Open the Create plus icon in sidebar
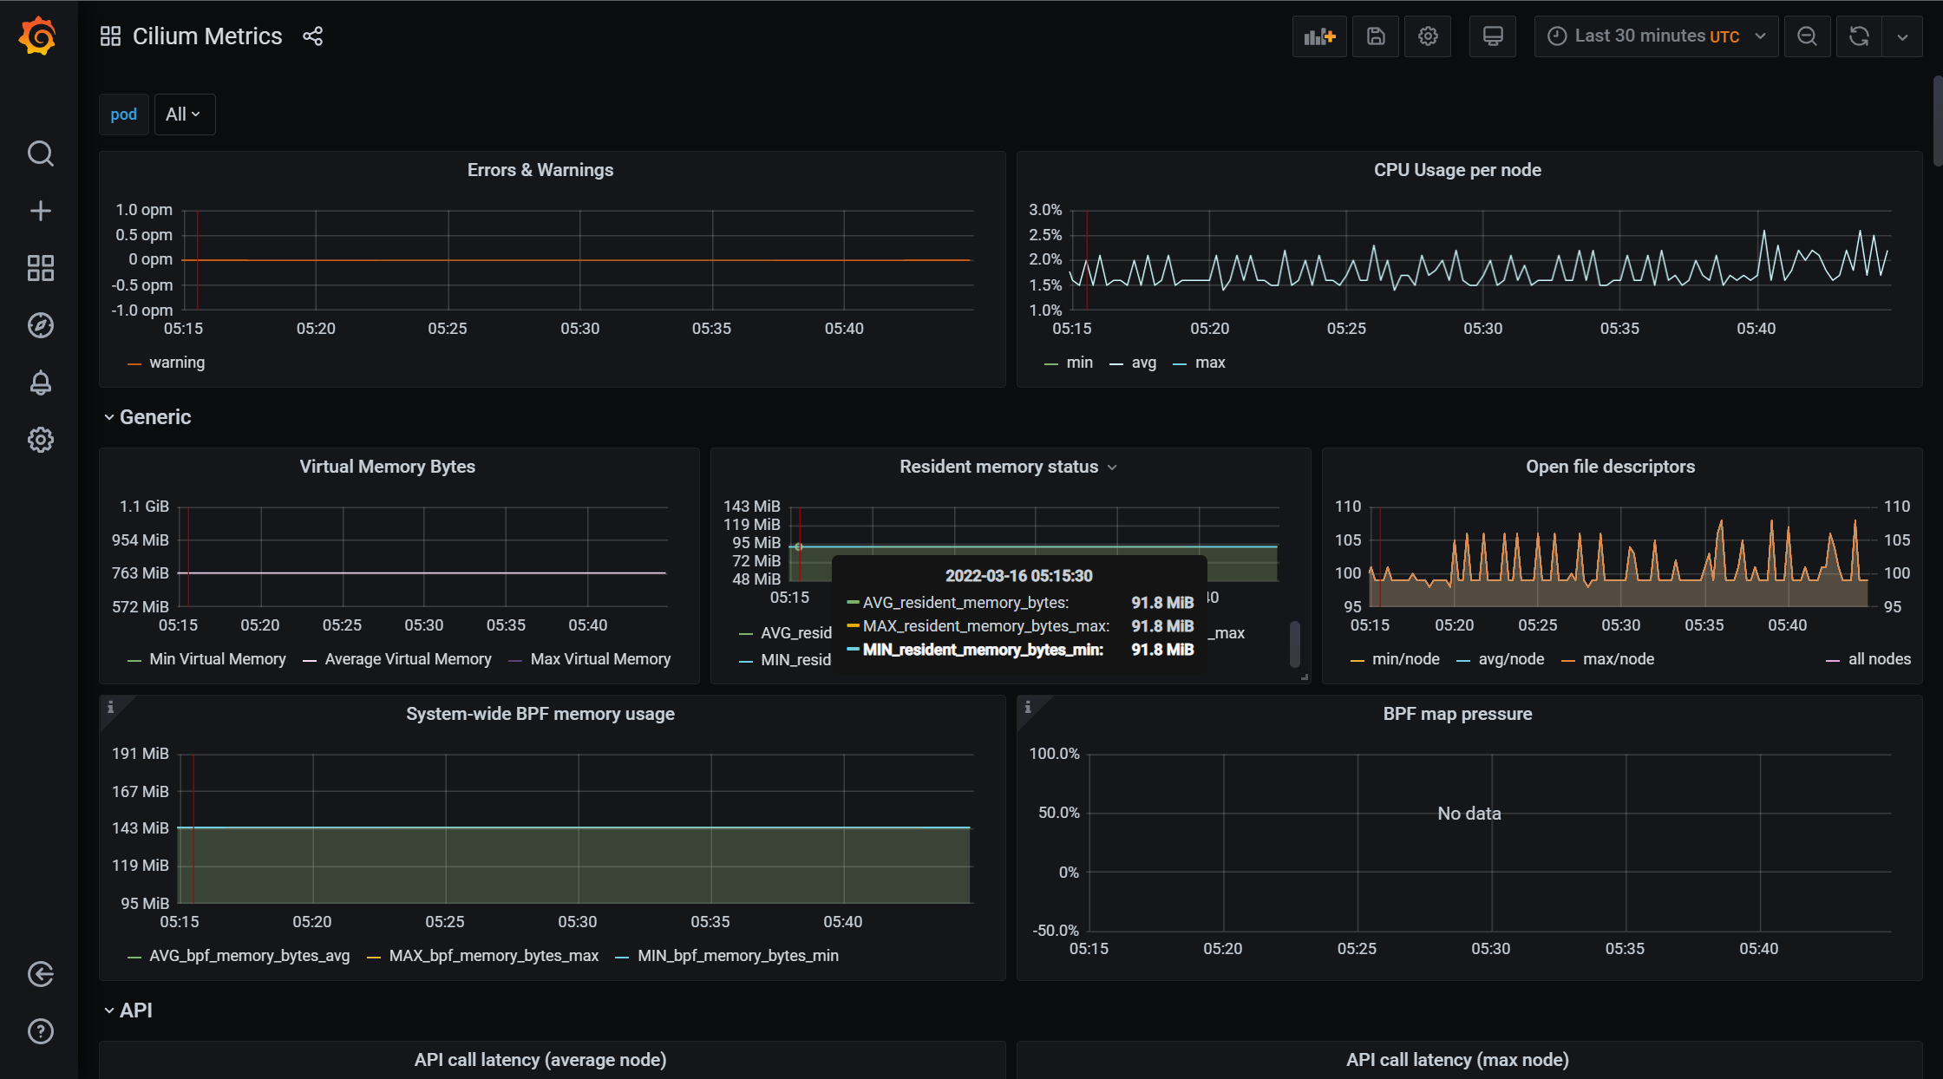Screen dimensions: 1943x1079 [41, 211]
